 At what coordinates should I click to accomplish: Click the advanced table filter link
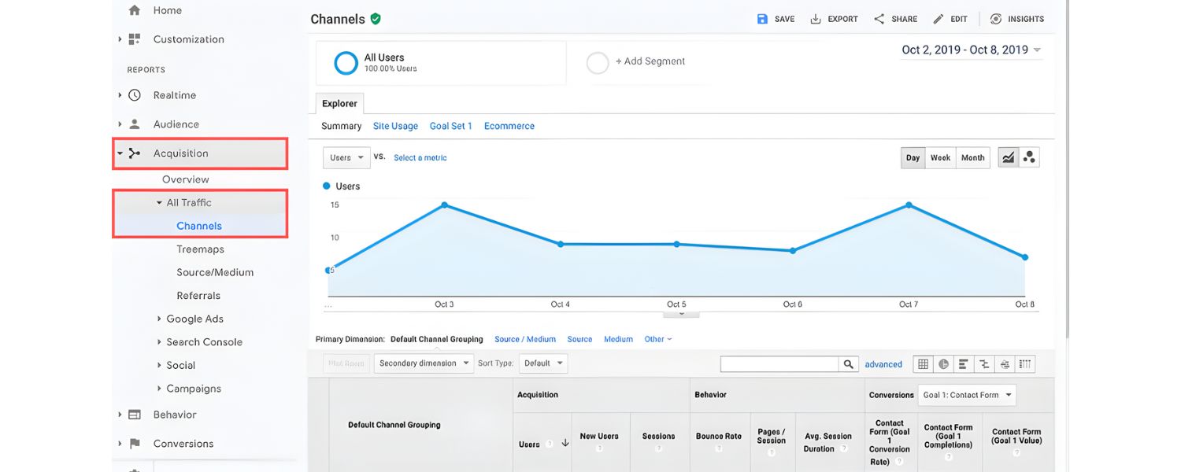883,364
